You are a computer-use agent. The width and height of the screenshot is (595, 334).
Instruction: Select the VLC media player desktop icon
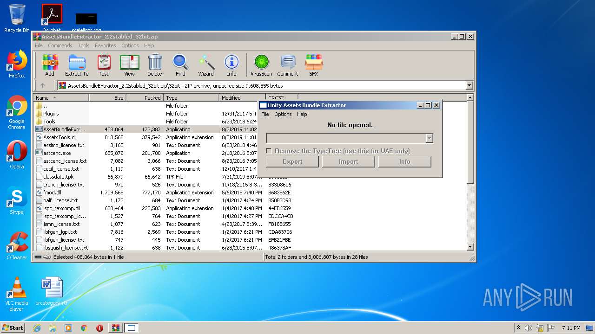(17, 294)
